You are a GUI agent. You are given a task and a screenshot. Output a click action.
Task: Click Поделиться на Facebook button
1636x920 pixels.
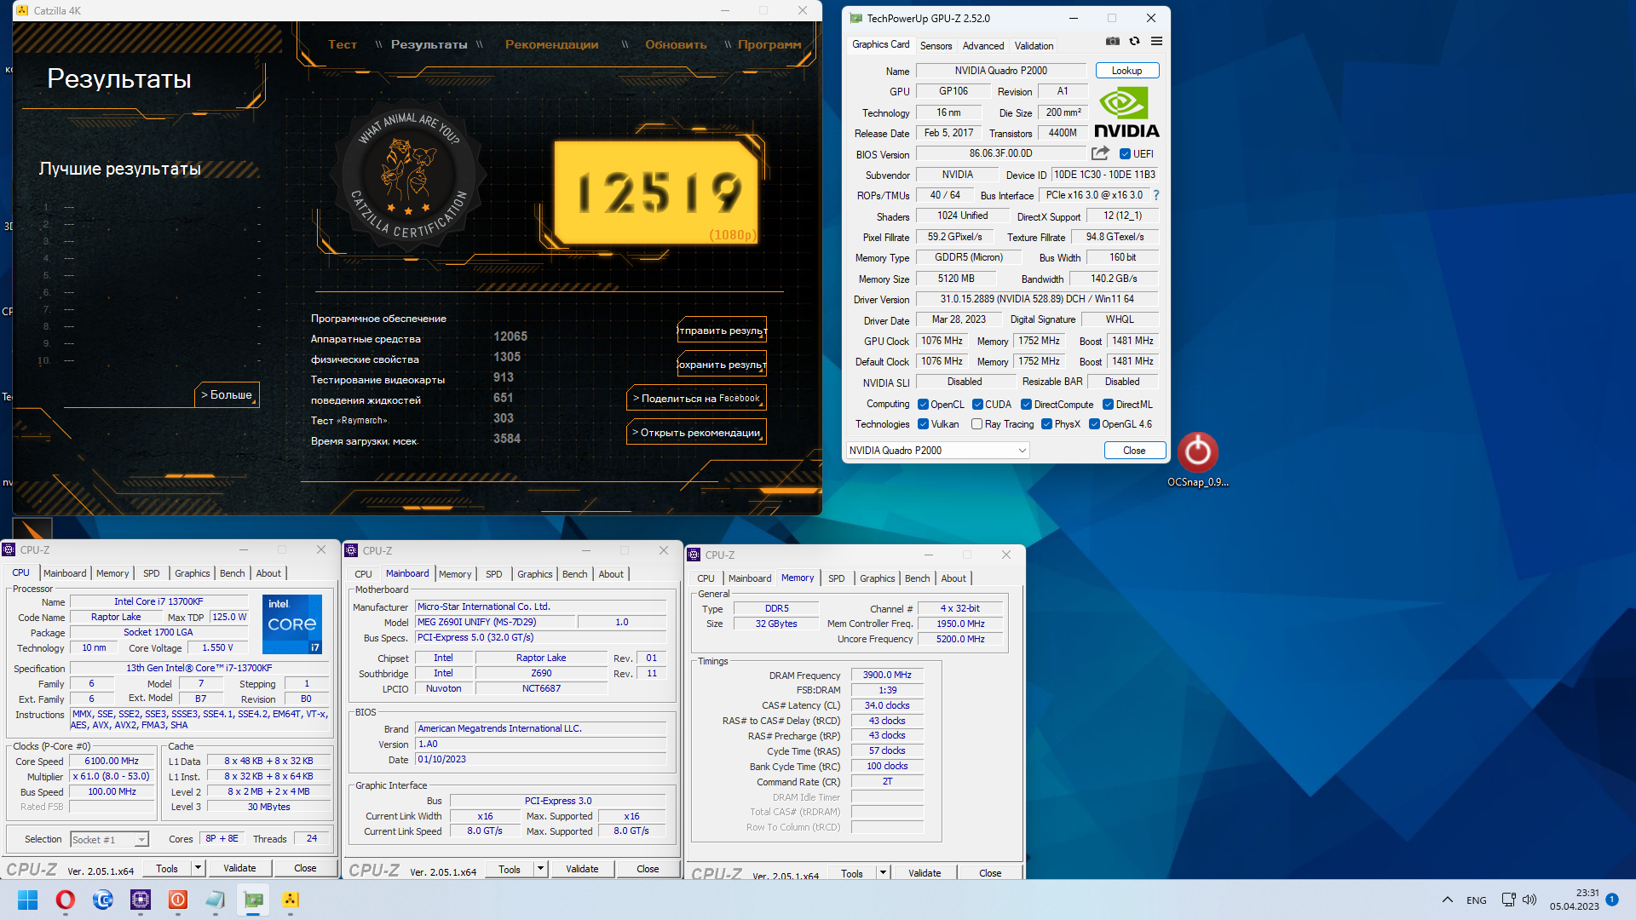point(696,399)
